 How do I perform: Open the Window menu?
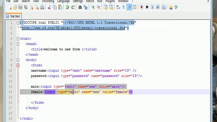pos(123,1)
